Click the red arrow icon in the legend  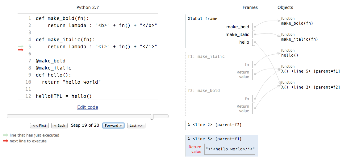5,141
